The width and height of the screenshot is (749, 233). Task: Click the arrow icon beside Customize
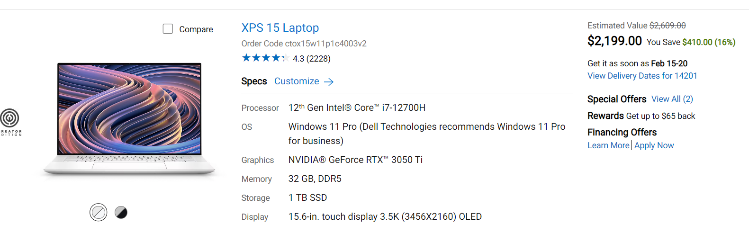pos(329,82)
